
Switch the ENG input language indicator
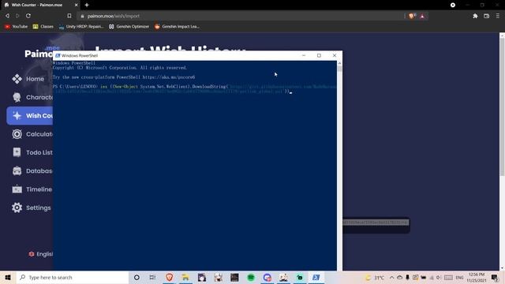(x=459, y=277)
